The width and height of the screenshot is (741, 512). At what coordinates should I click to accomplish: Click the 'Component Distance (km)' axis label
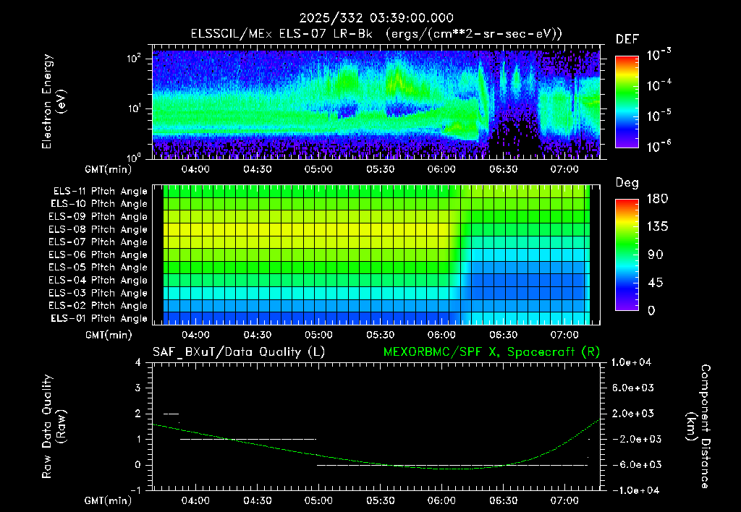pos(698,427)
